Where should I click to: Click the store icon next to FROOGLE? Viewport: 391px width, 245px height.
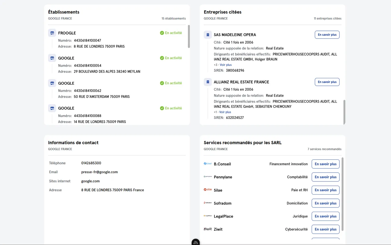pos(52,33)
